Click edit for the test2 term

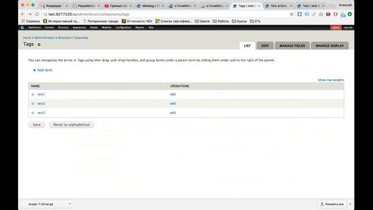(173, 104)
